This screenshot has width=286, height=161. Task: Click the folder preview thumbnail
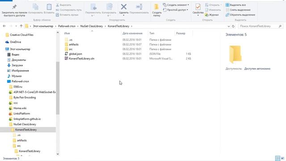[236, 55]
